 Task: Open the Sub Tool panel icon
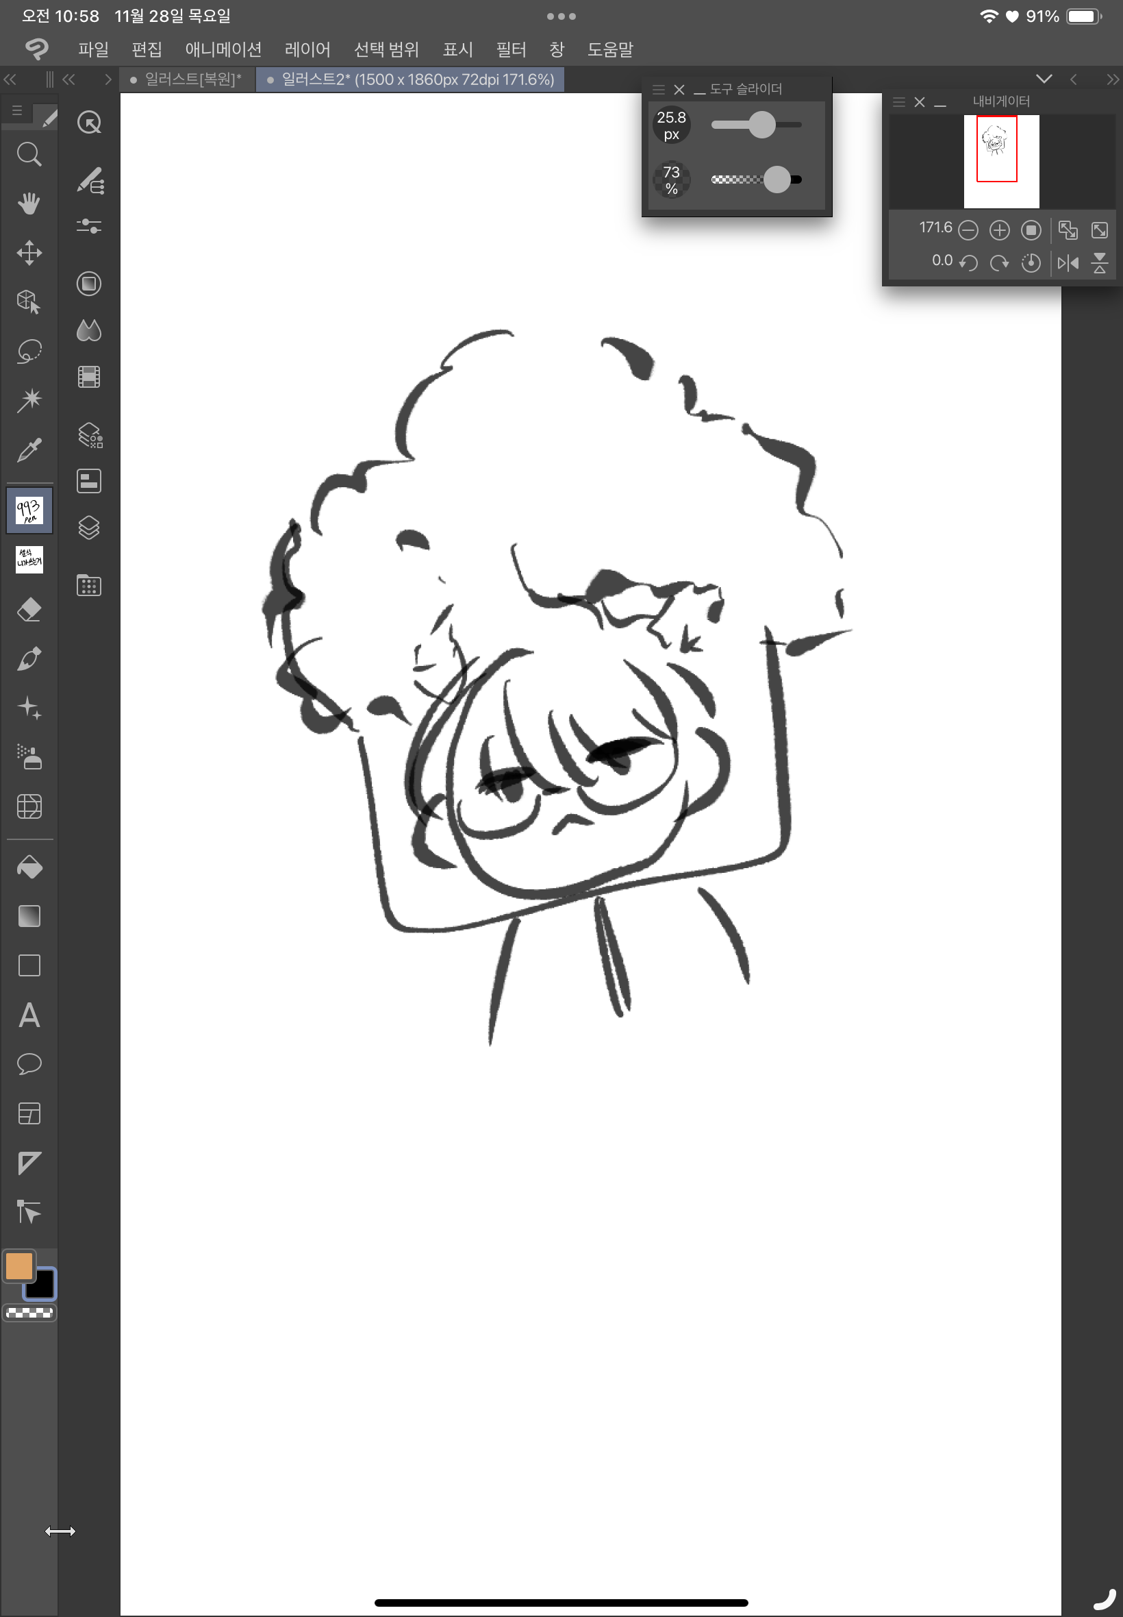click(90, 180)
